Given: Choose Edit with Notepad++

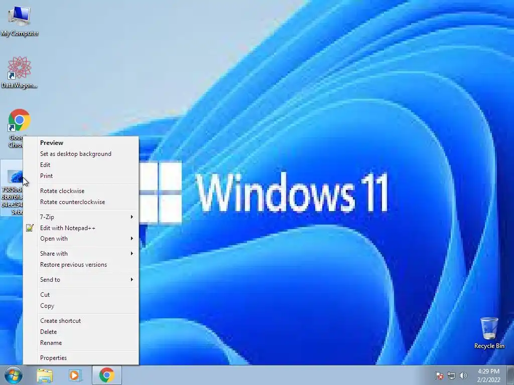Looking at the screenshot, I should pos(81,228).
